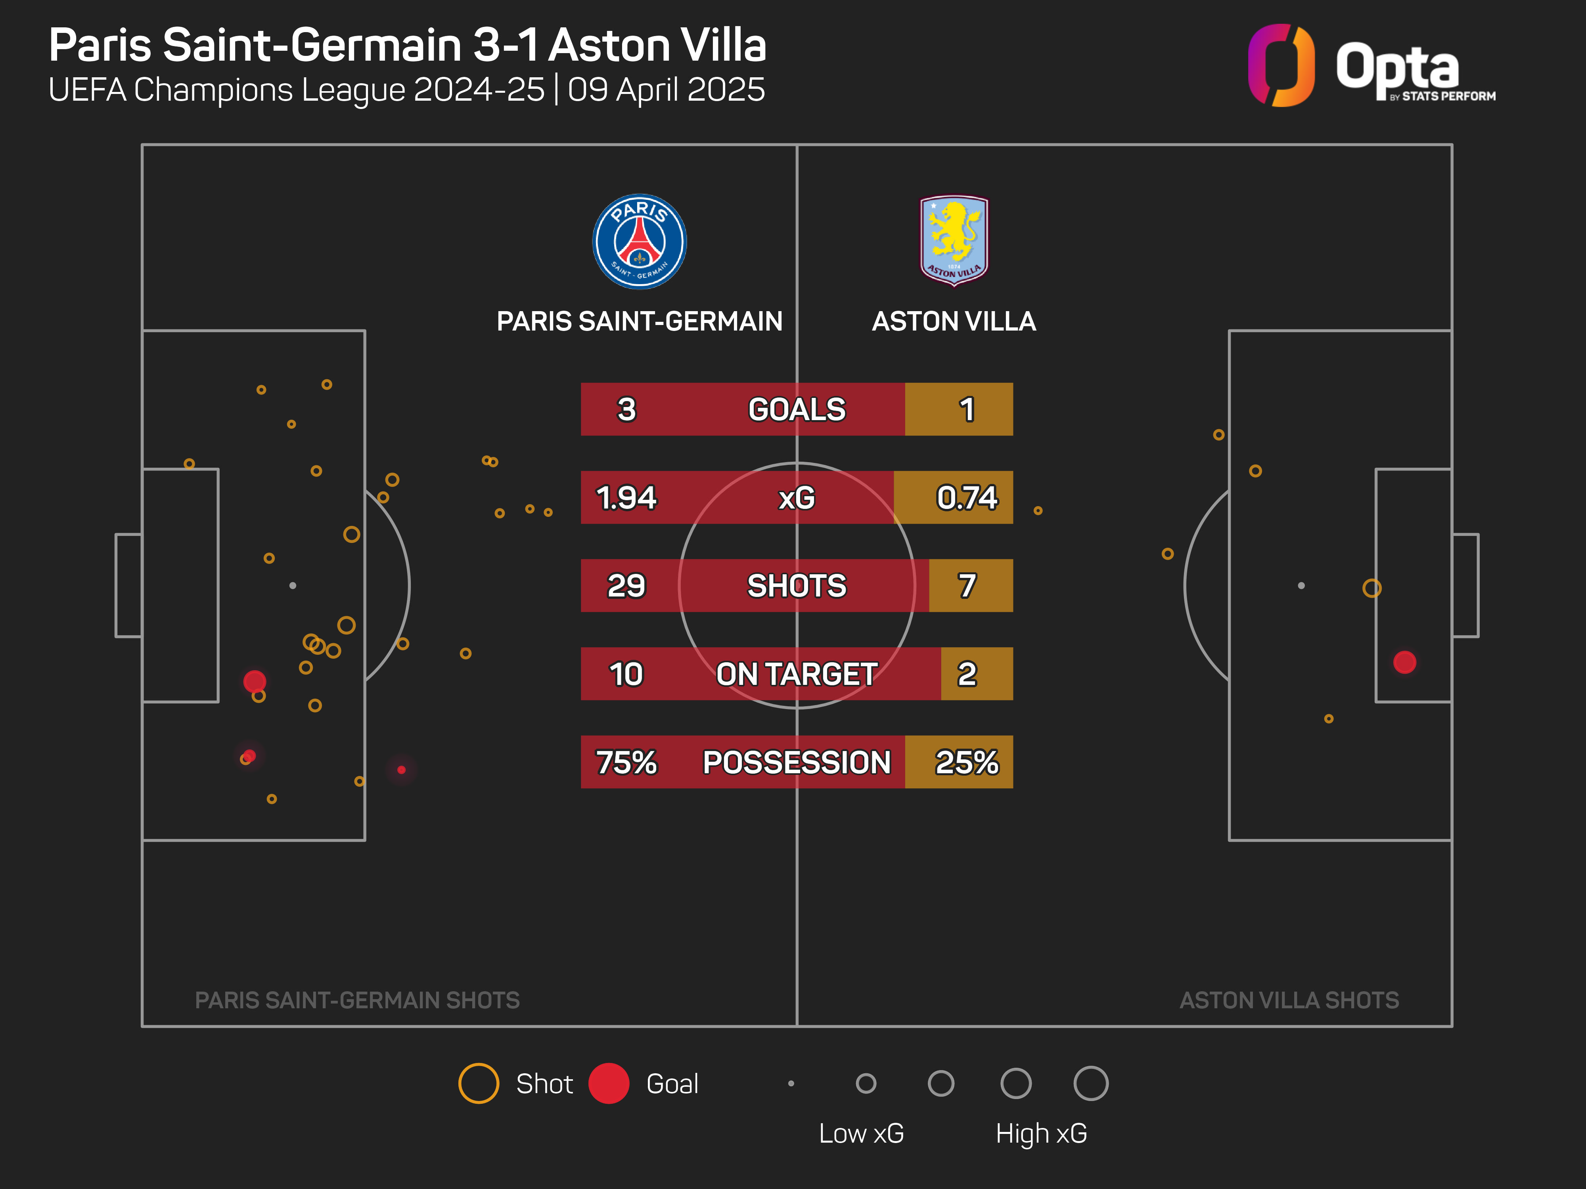Click the match title headline text
The image size is (1586, 1189).
pyautogui.click(x=407, y=45)
